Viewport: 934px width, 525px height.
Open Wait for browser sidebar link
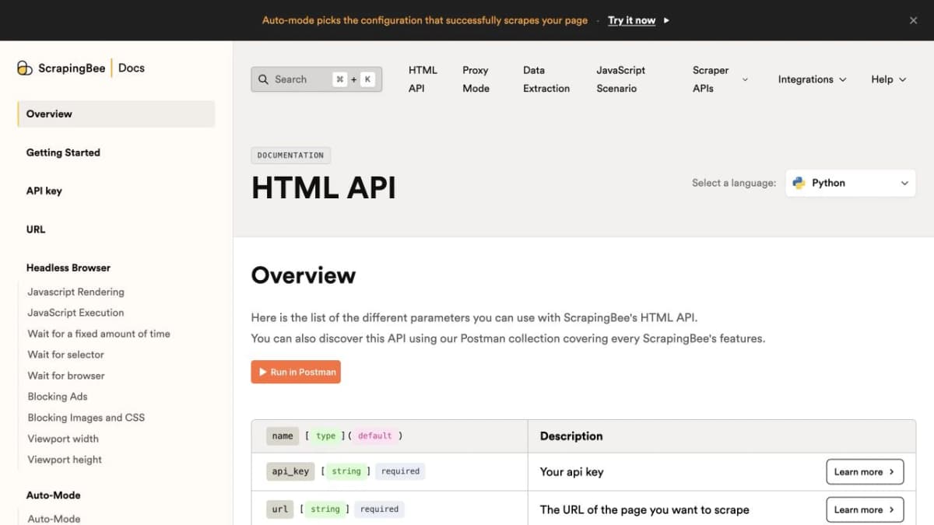tap(66, 376)
